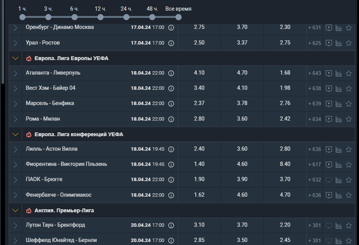
Task: Select the 24 ч. time filter
Action: click(126, 17)
